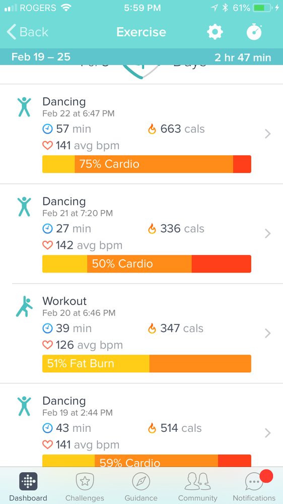Open the exercise settings gear icon
Screen dimensions: 283x504
[x=215, y=32]
